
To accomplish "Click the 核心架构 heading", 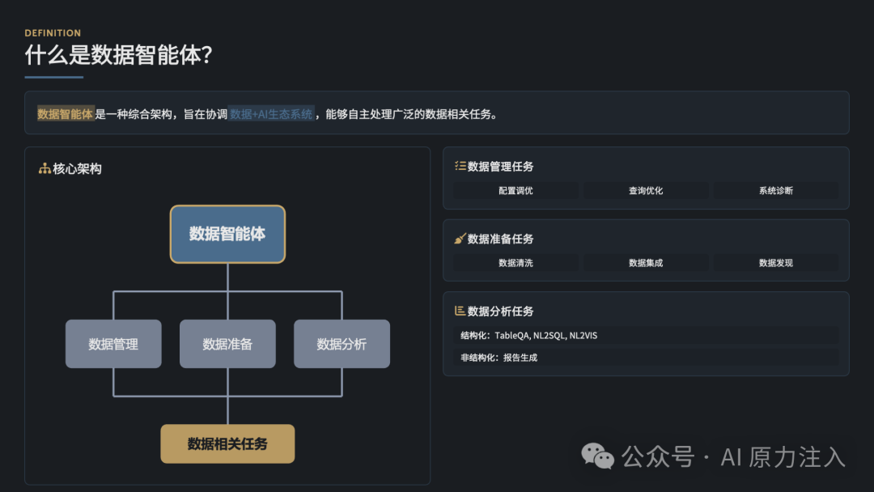I will pyautogui.click(x=77, y=168).
